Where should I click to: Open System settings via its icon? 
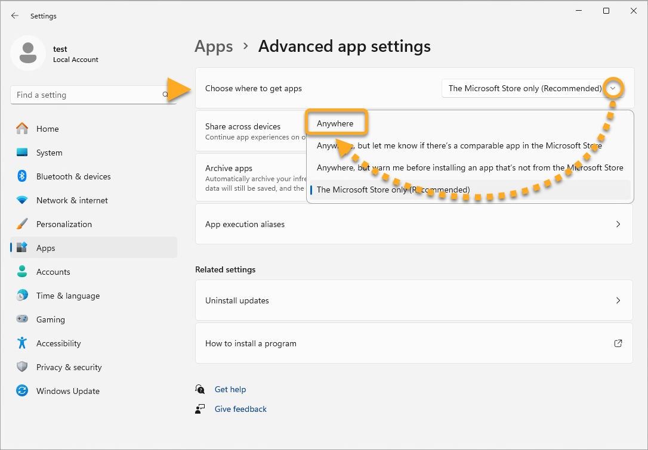pos(22,153)
